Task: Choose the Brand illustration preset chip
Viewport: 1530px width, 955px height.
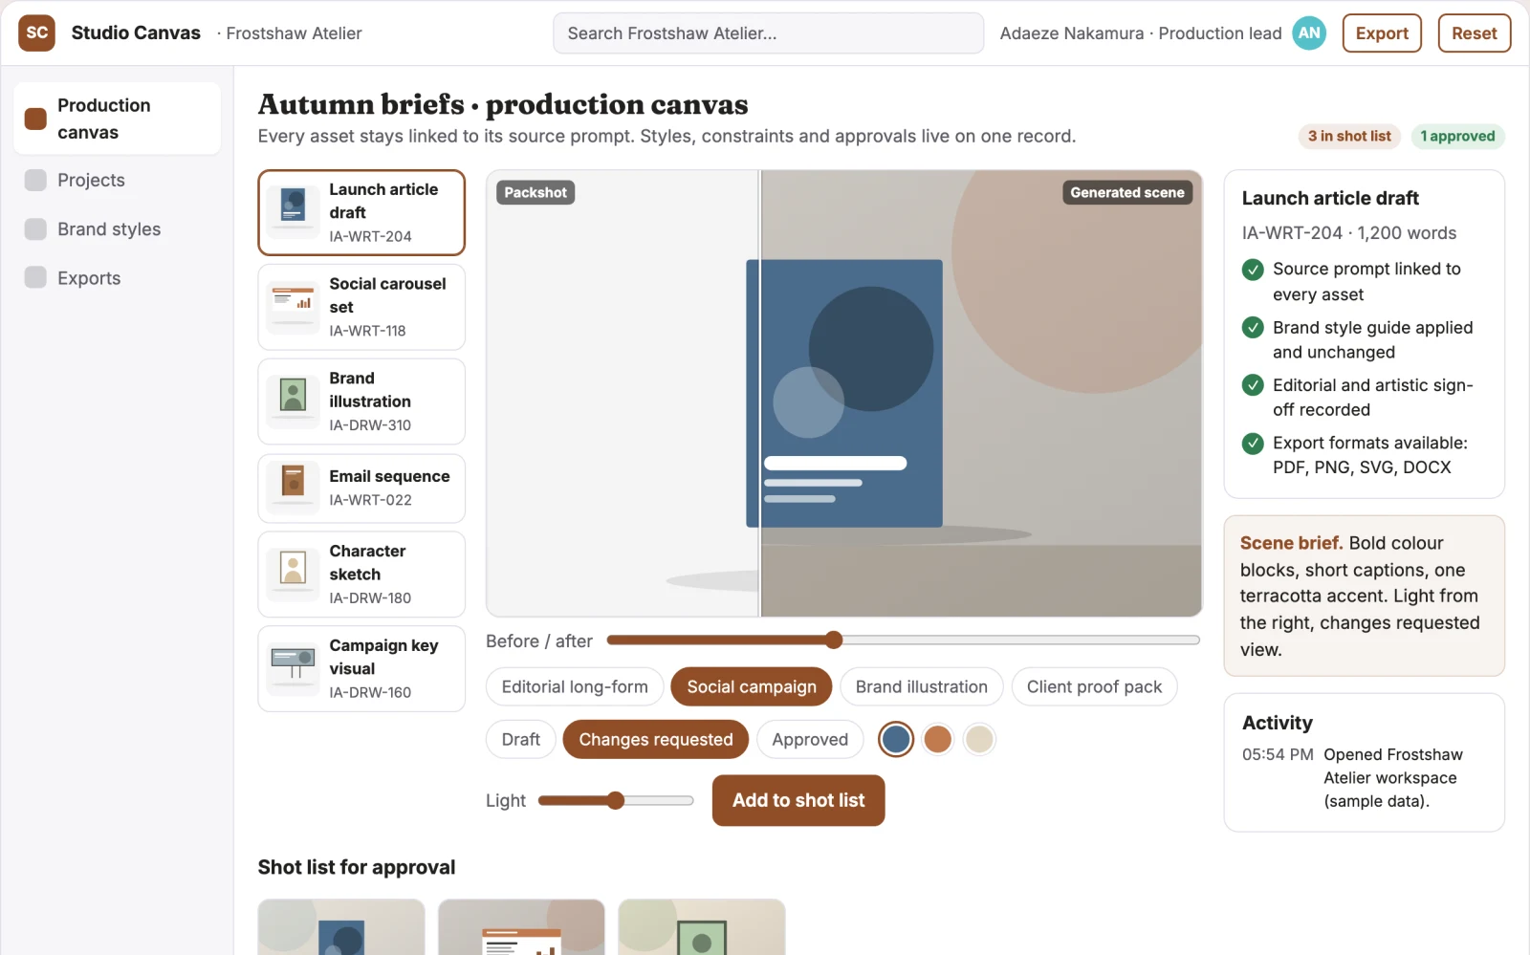Action: (x=922, y=686)
